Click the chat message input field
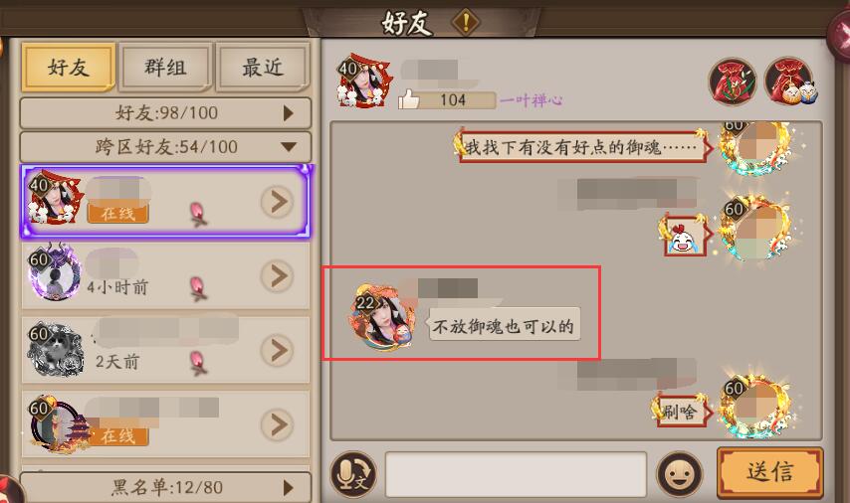Screen dimensions: 850x503 [x=516, y=474]
